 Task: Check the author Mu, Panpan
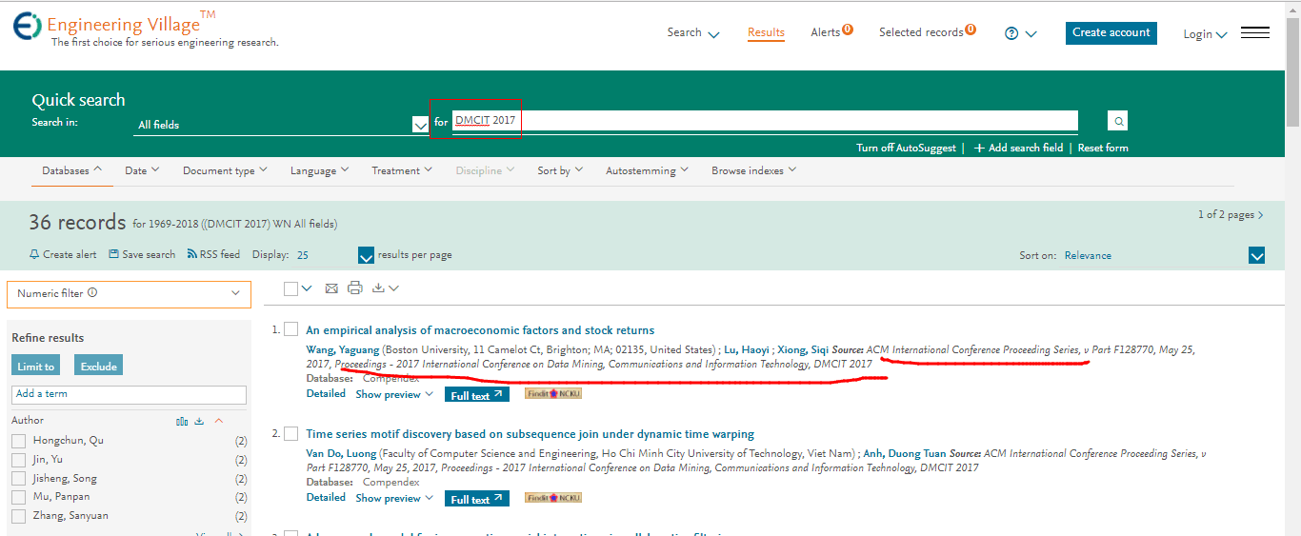click(x=18, y=497)
